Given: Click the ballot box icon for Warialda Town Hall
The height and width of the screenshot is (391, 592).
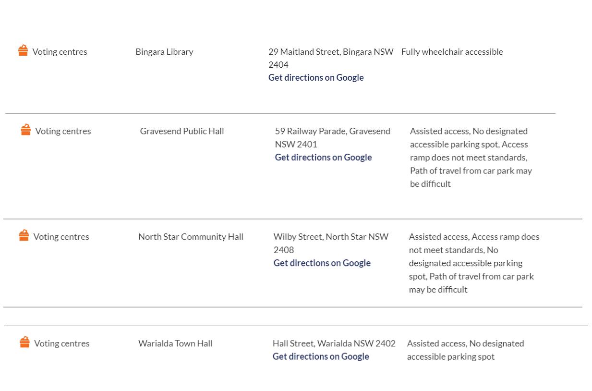Looking at the screenshot, I should 25,342.
